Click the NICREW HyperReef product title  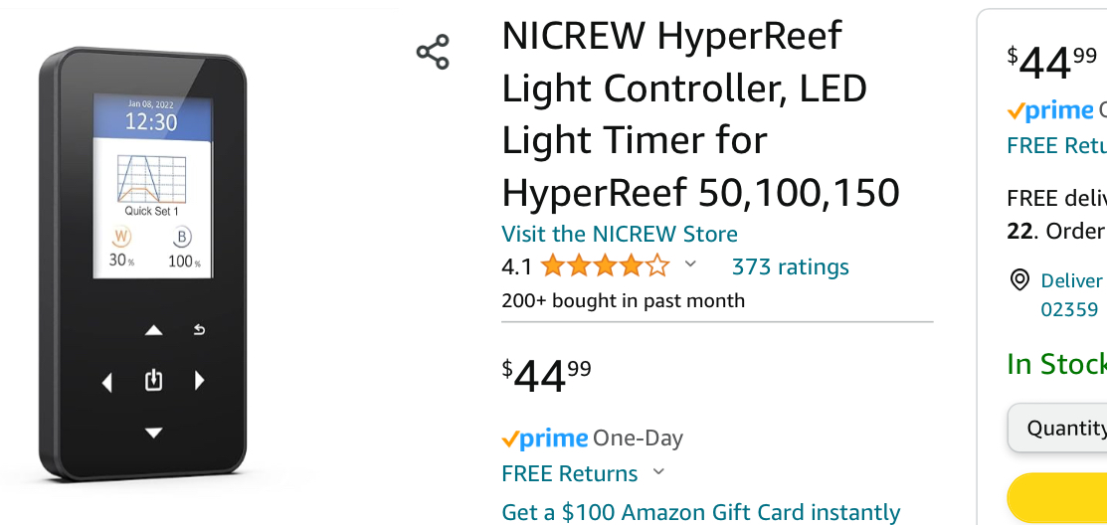(700, 113)
